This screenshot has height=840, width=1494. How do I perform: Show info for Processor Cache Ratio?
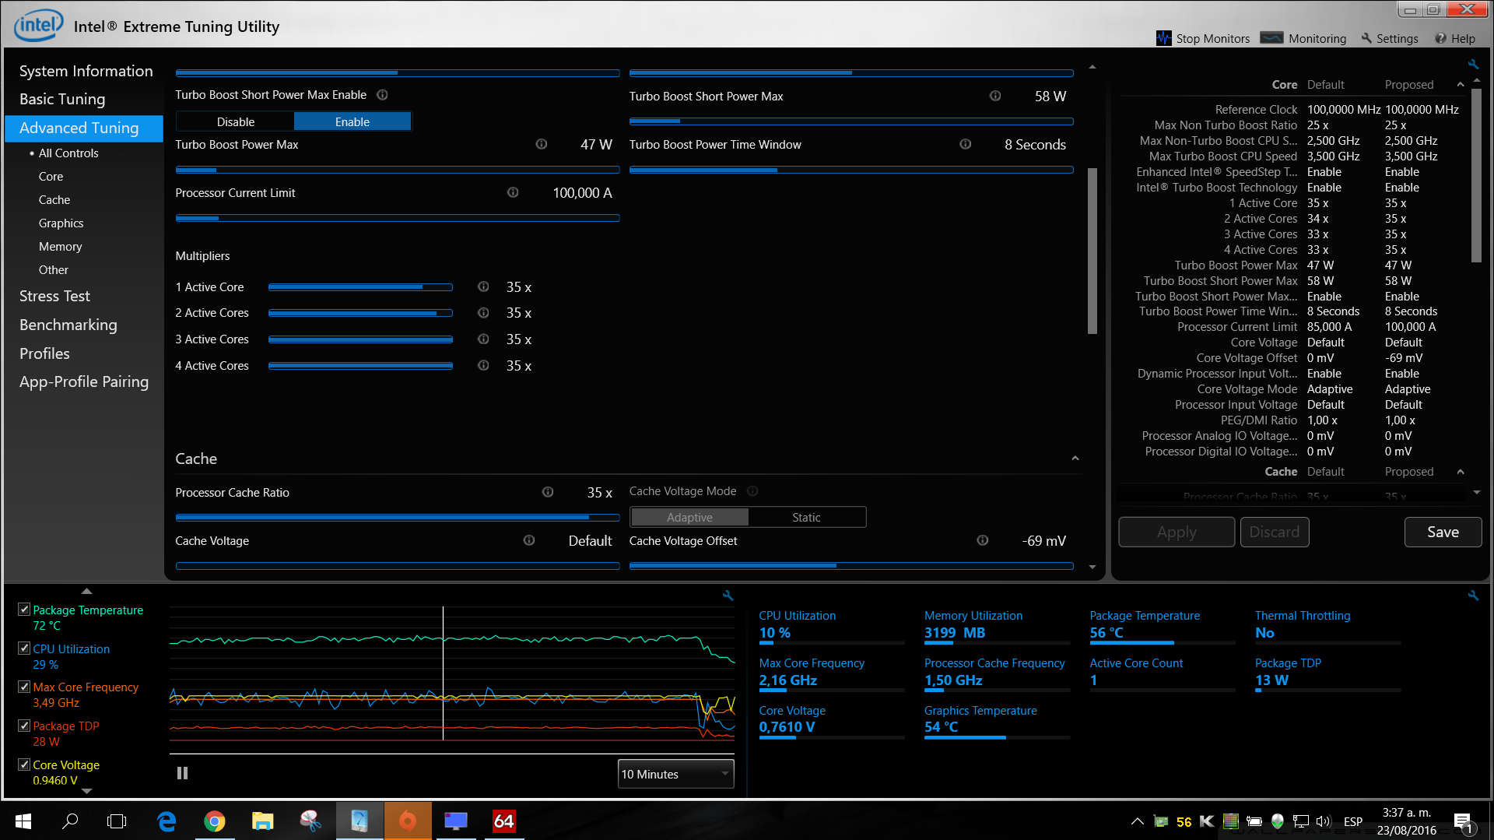(548, 492)
